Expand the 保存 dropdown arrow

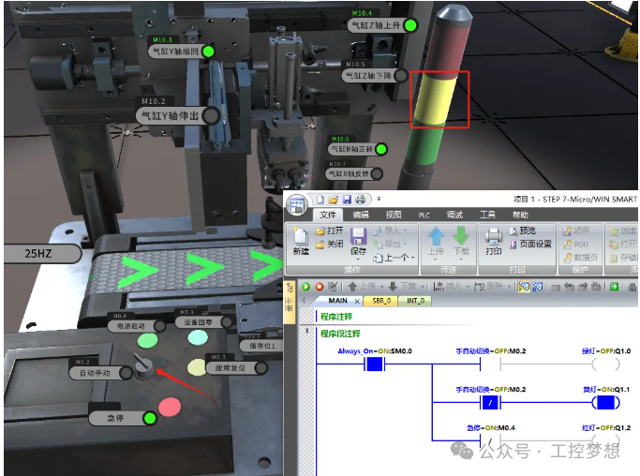(x=358, y=260)
